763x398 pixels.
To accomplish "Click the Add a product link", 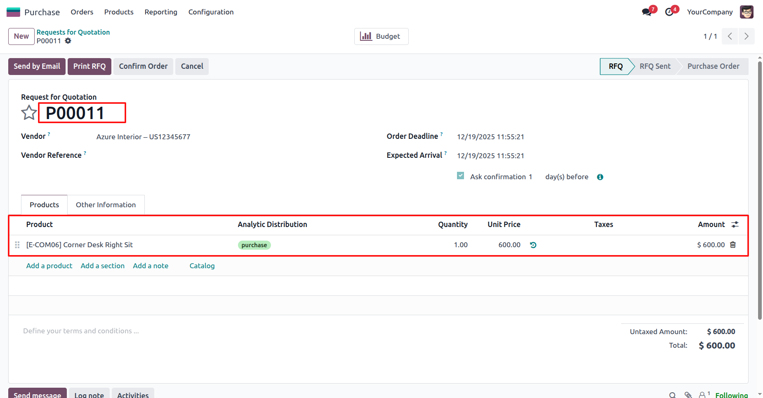I will pyautogui.click(x=49, y=266).
